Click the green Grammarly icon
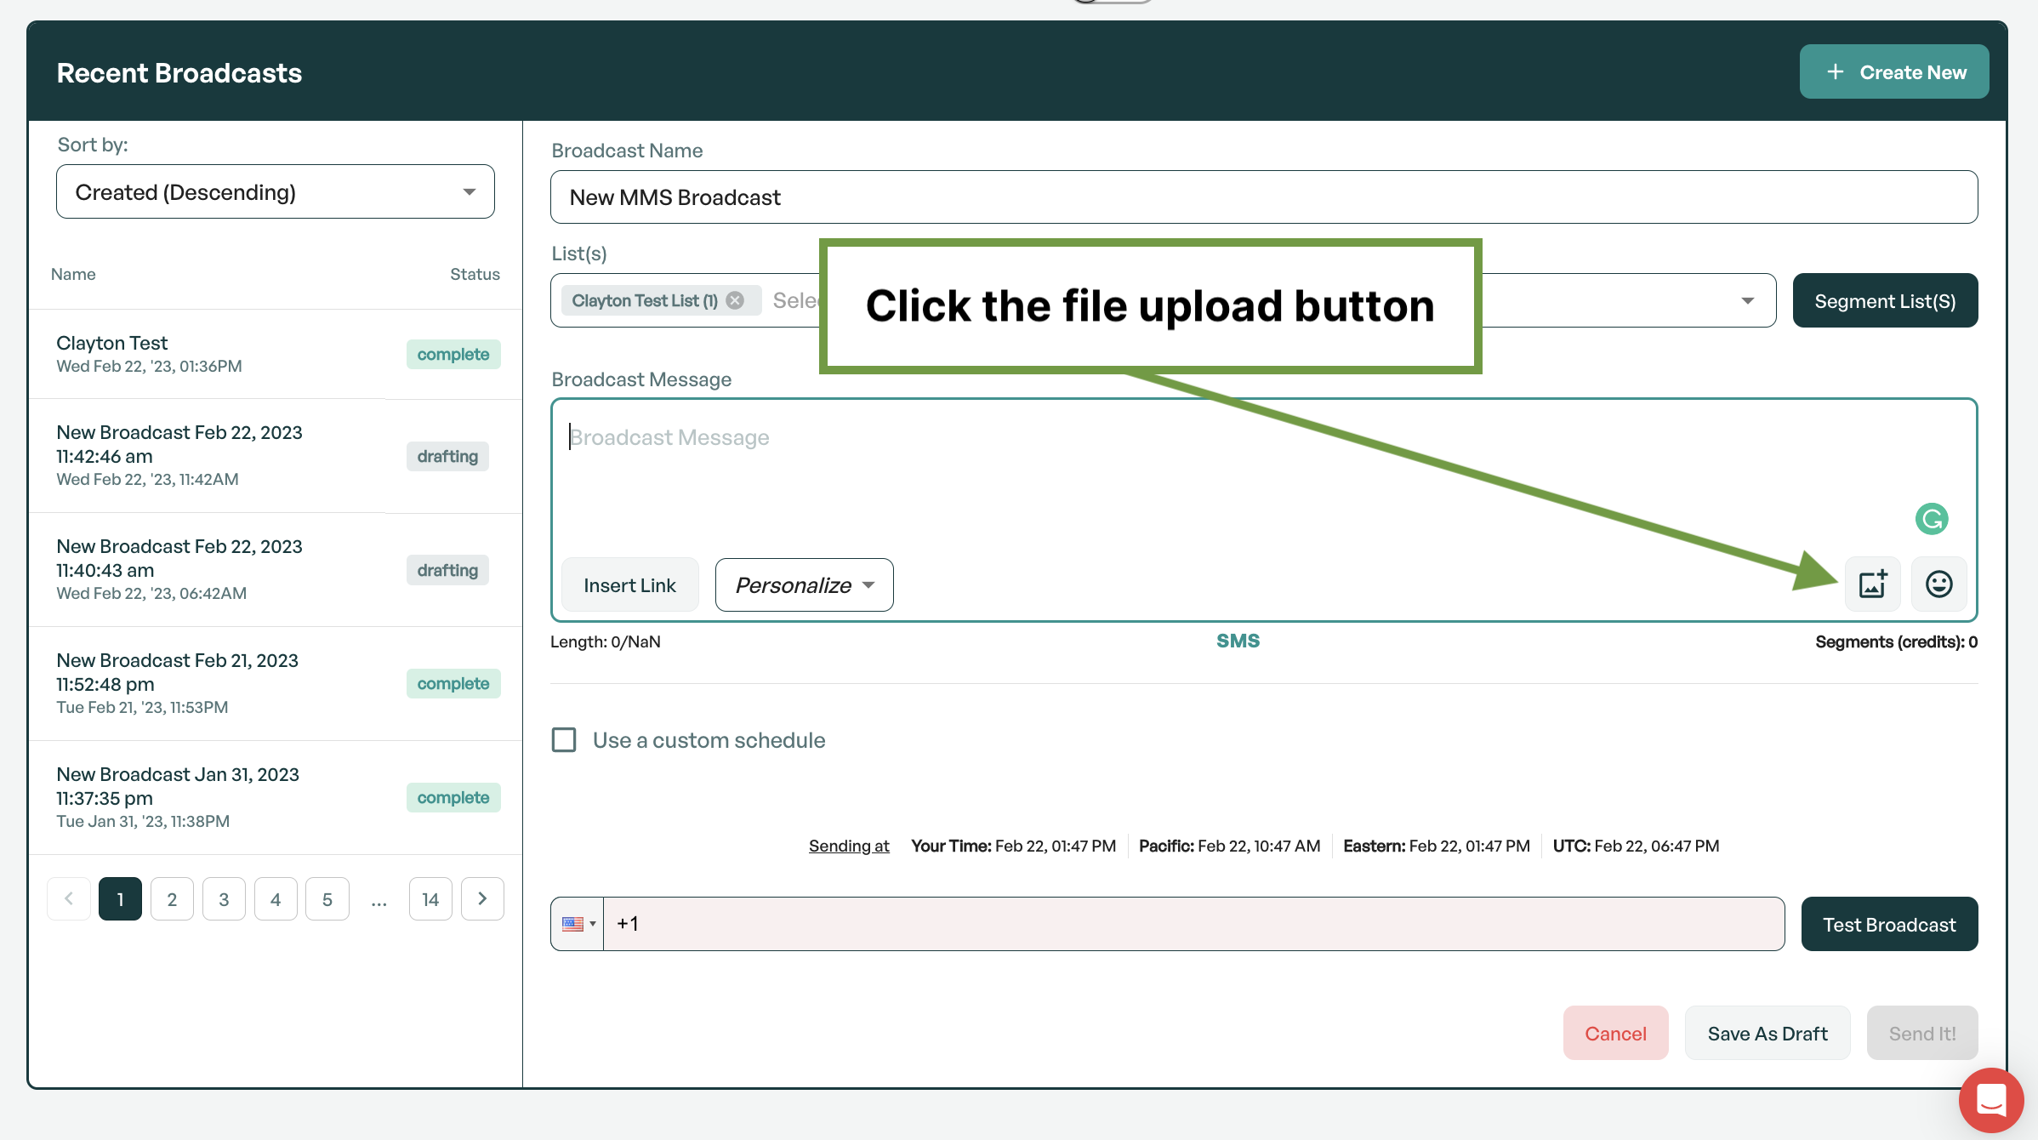Screen dimensions: 2038x1140 [1932, 518]
